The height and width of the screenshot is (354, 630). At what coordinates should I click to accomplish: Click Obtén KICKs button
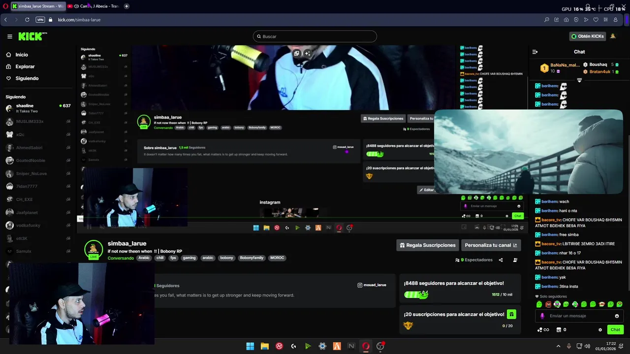[588, 36]
